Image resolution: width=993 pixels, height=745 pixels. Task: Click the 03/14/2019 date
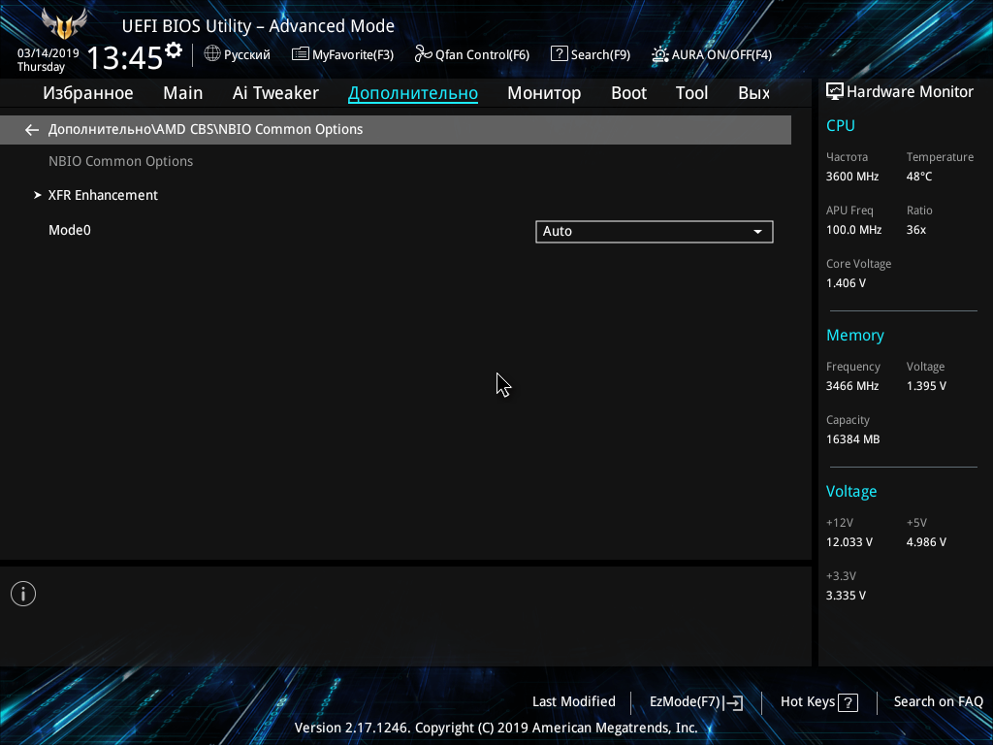point(48,53)
